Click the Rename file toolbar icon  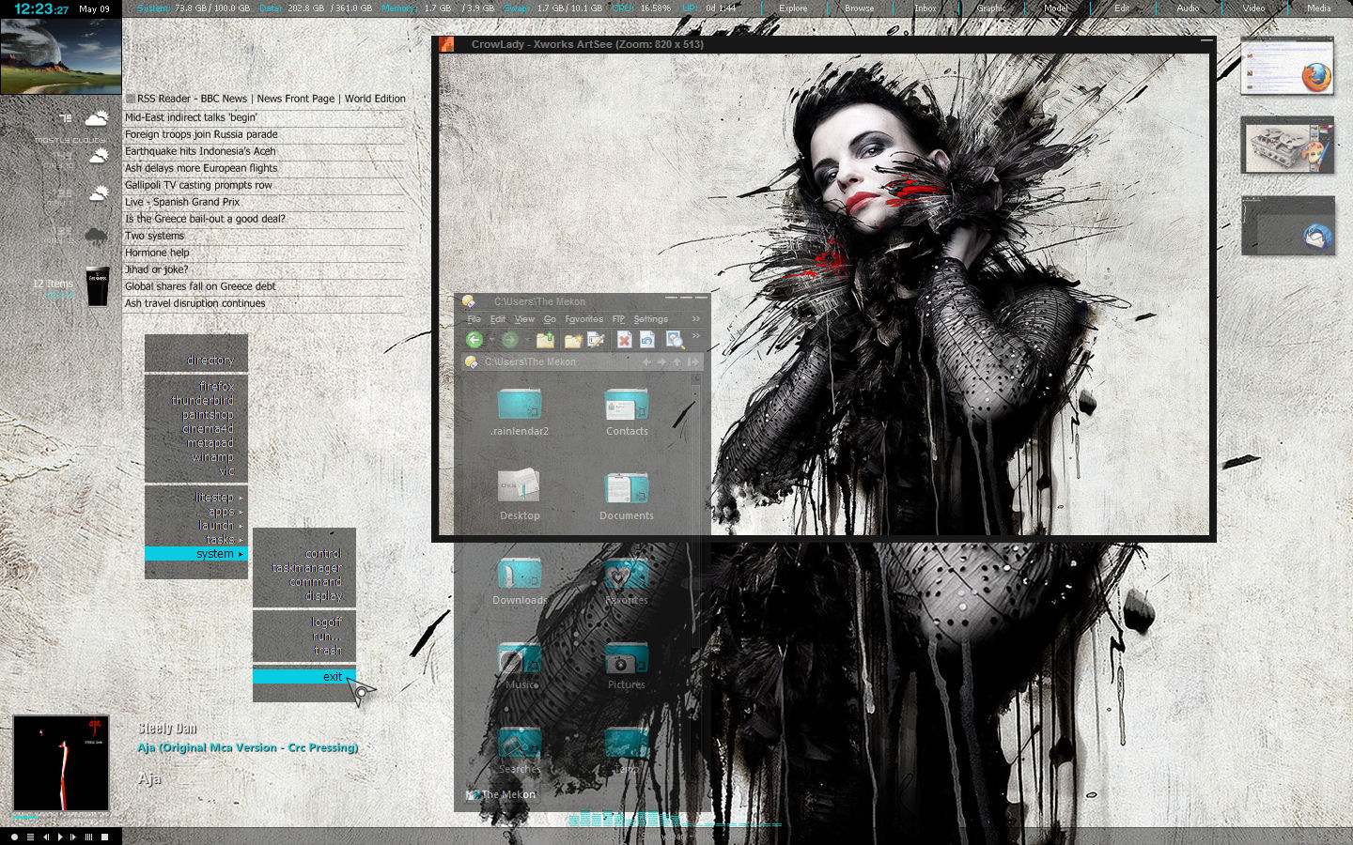pyautogui.click(x=596, y=340)
